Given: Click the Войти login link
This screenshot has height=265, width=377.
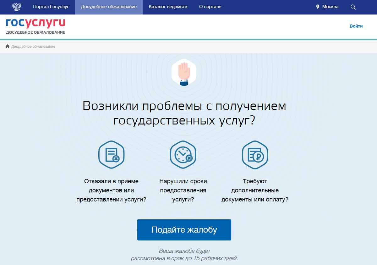Looking at the screenshot, I should coord(356,26).
